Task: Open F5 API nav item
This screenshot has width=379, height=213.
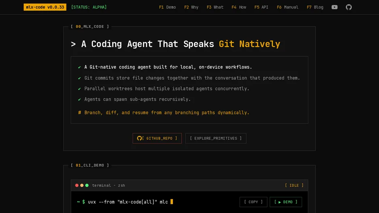Action: pos(261,7)
